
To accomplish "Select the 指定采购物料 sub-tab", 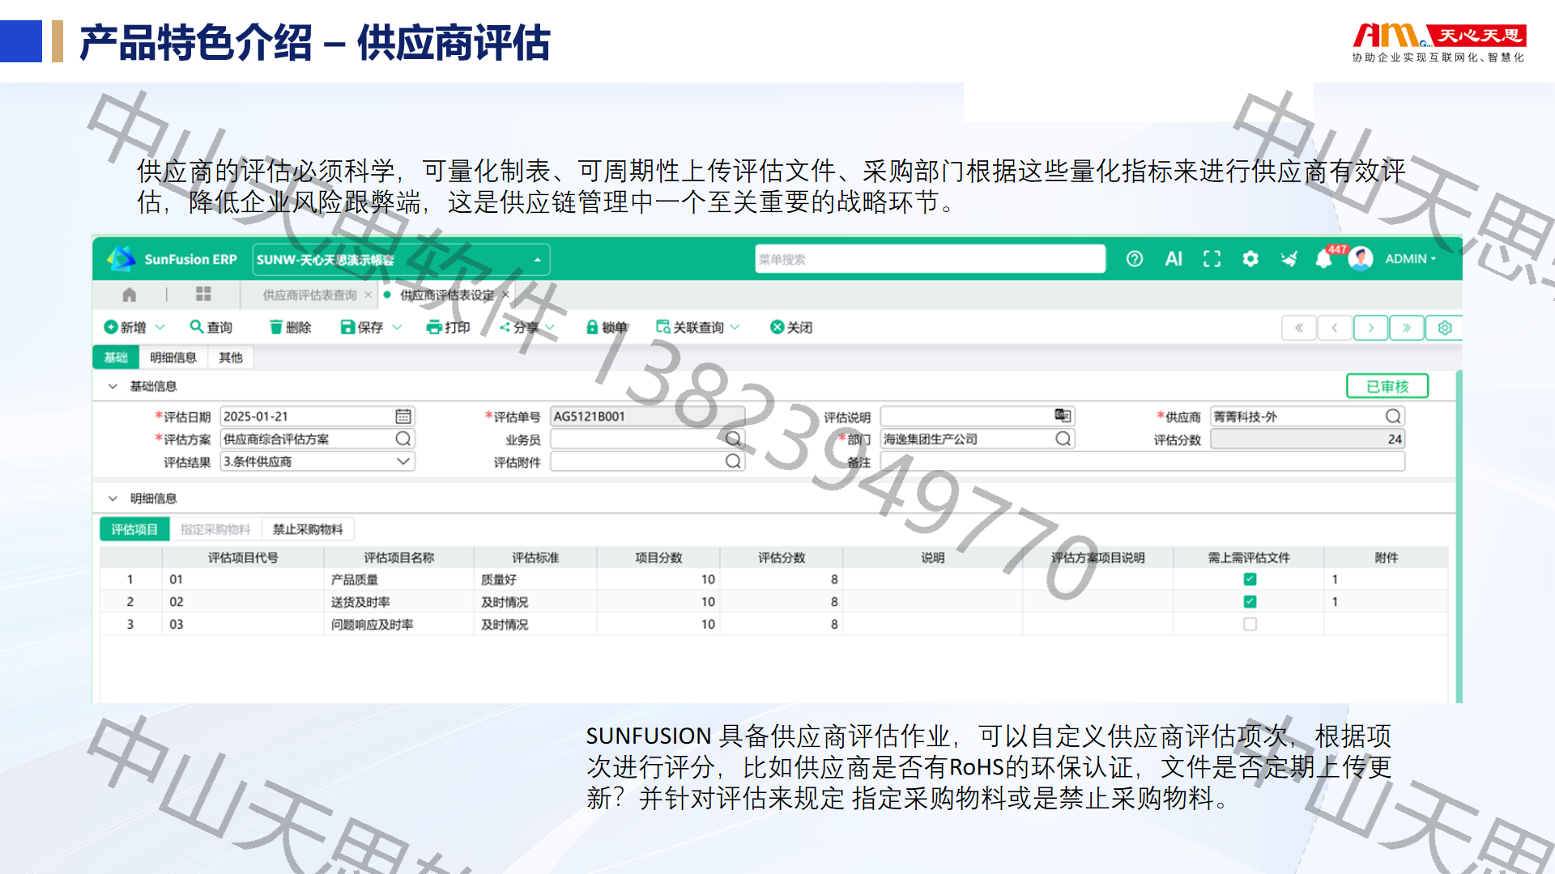I will click(x=215, y=529).
